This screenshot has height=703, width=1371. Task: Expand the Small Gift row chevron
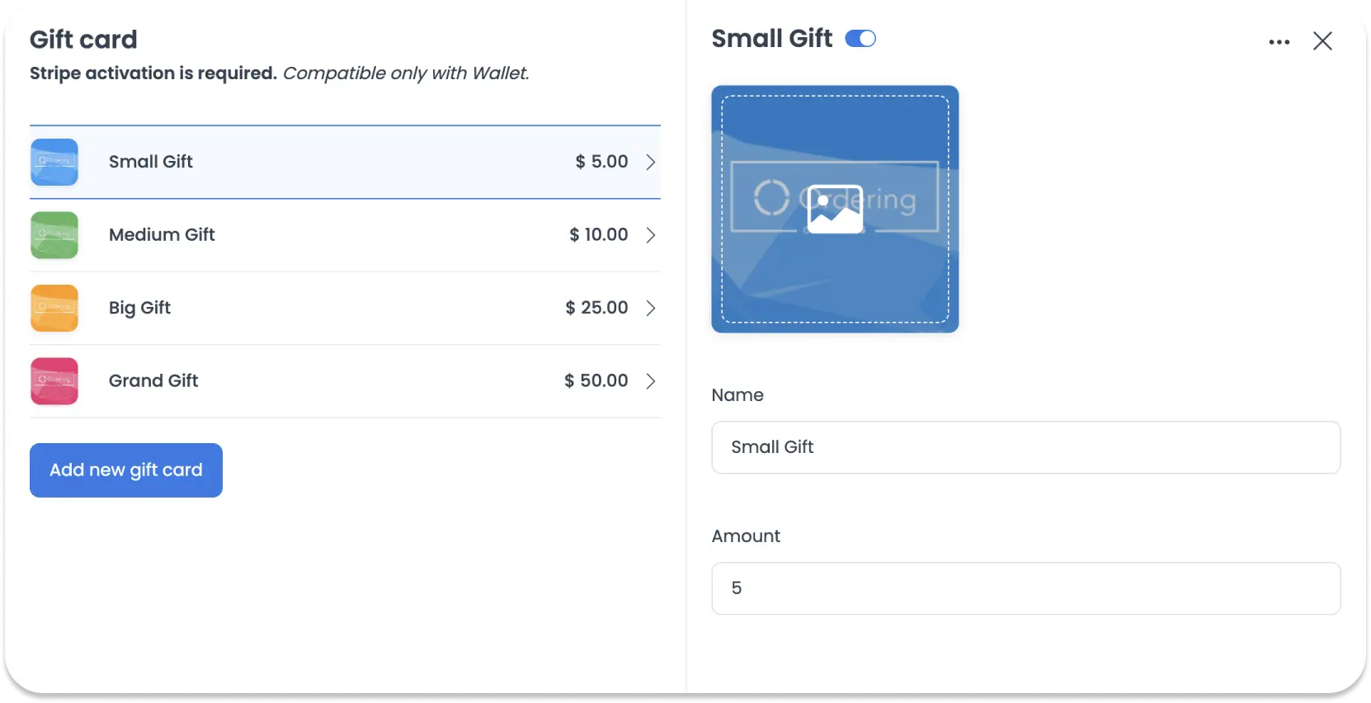coord(651,162)
